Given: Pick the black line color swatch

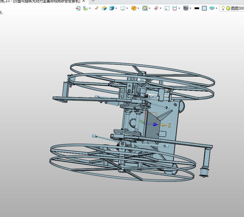Looking at the screenshot, I should tap(197, 8).
